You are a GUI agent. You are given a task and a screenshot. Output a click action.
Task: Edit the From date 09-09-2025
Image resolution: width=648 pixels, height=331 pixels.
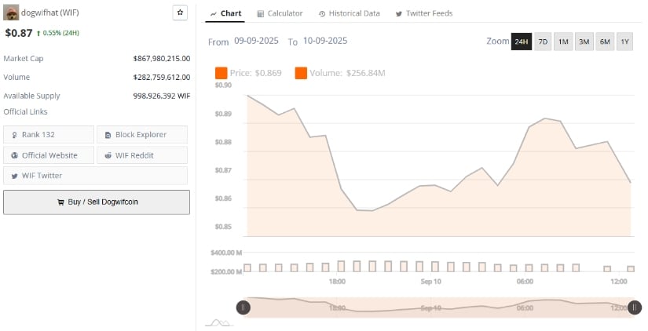(256, 41)
